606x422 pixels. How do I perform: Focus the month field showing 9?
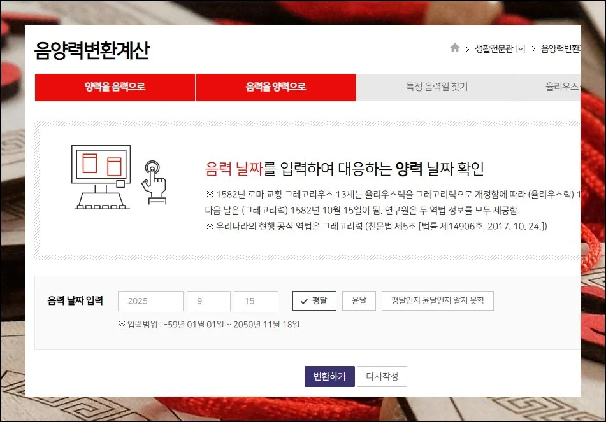(x=208, y=301)
